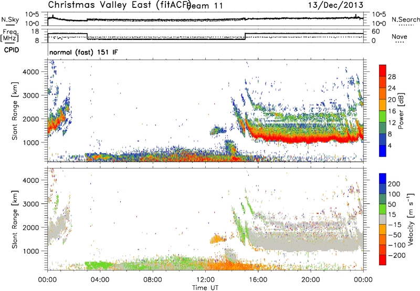420x291 pixels.
Task: Pick the red segment of the power colorbar
Action: point(383,70)
